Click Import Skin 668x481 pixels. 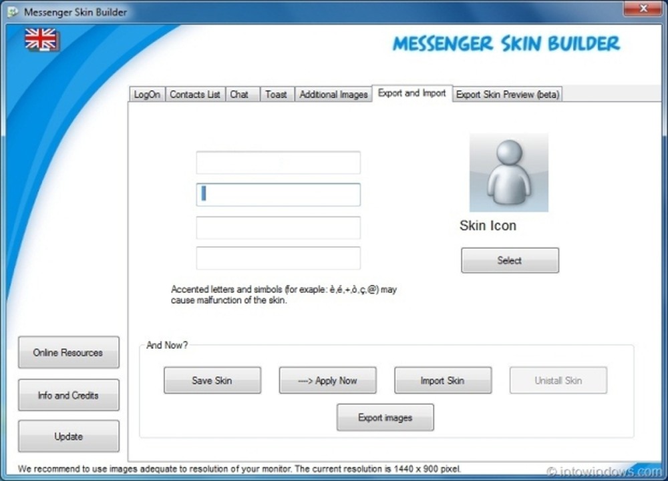[x=443, y=380]
